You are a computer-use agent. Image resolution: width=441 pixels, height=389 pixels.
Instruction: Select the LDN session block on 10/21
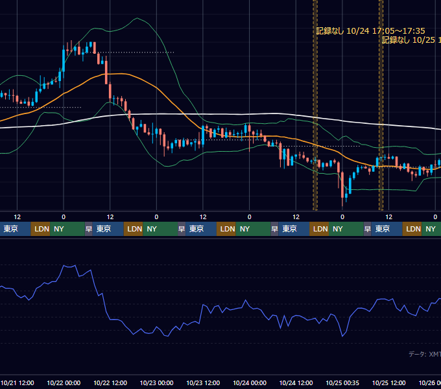pyautogui.click(x=40, y=229)
